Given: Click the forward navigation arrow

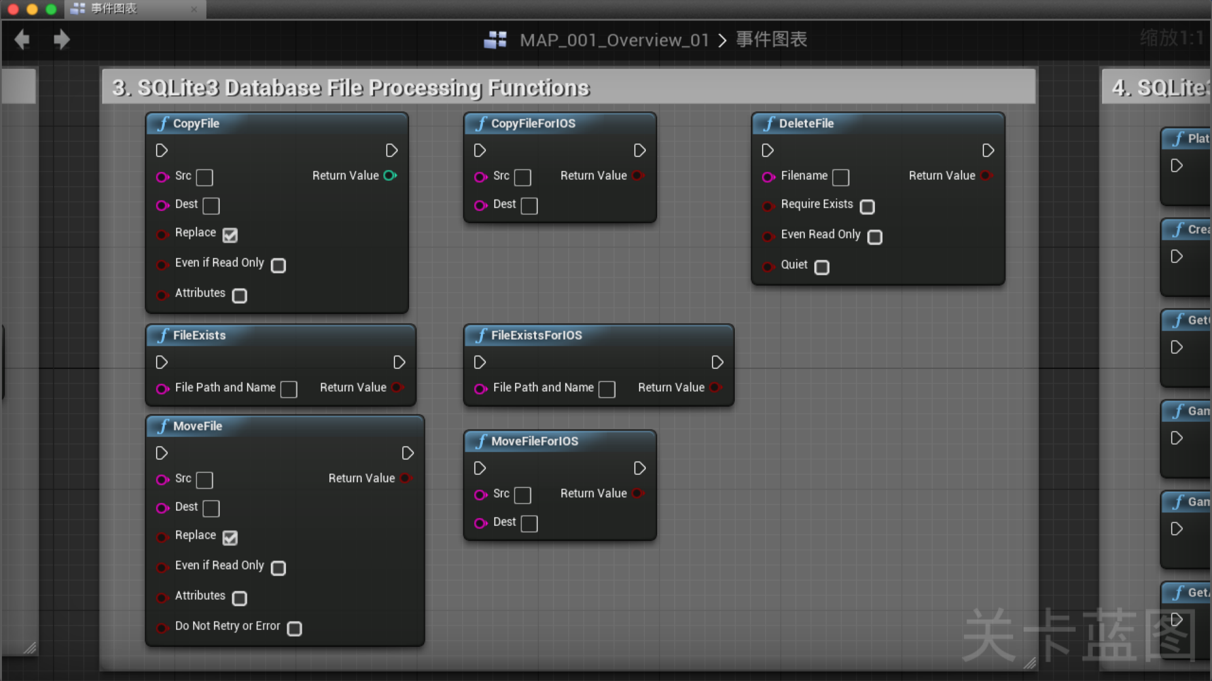Looking at the screenshot, I should tap(62, 39).
